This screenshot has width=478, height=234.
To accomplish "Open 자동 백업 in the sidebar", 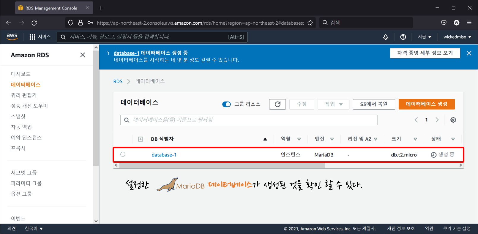I will pos(21,127).
